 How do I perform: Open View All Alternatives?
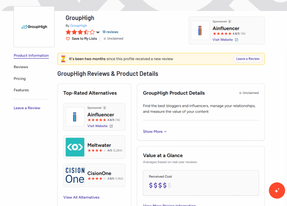coord(81,197)
